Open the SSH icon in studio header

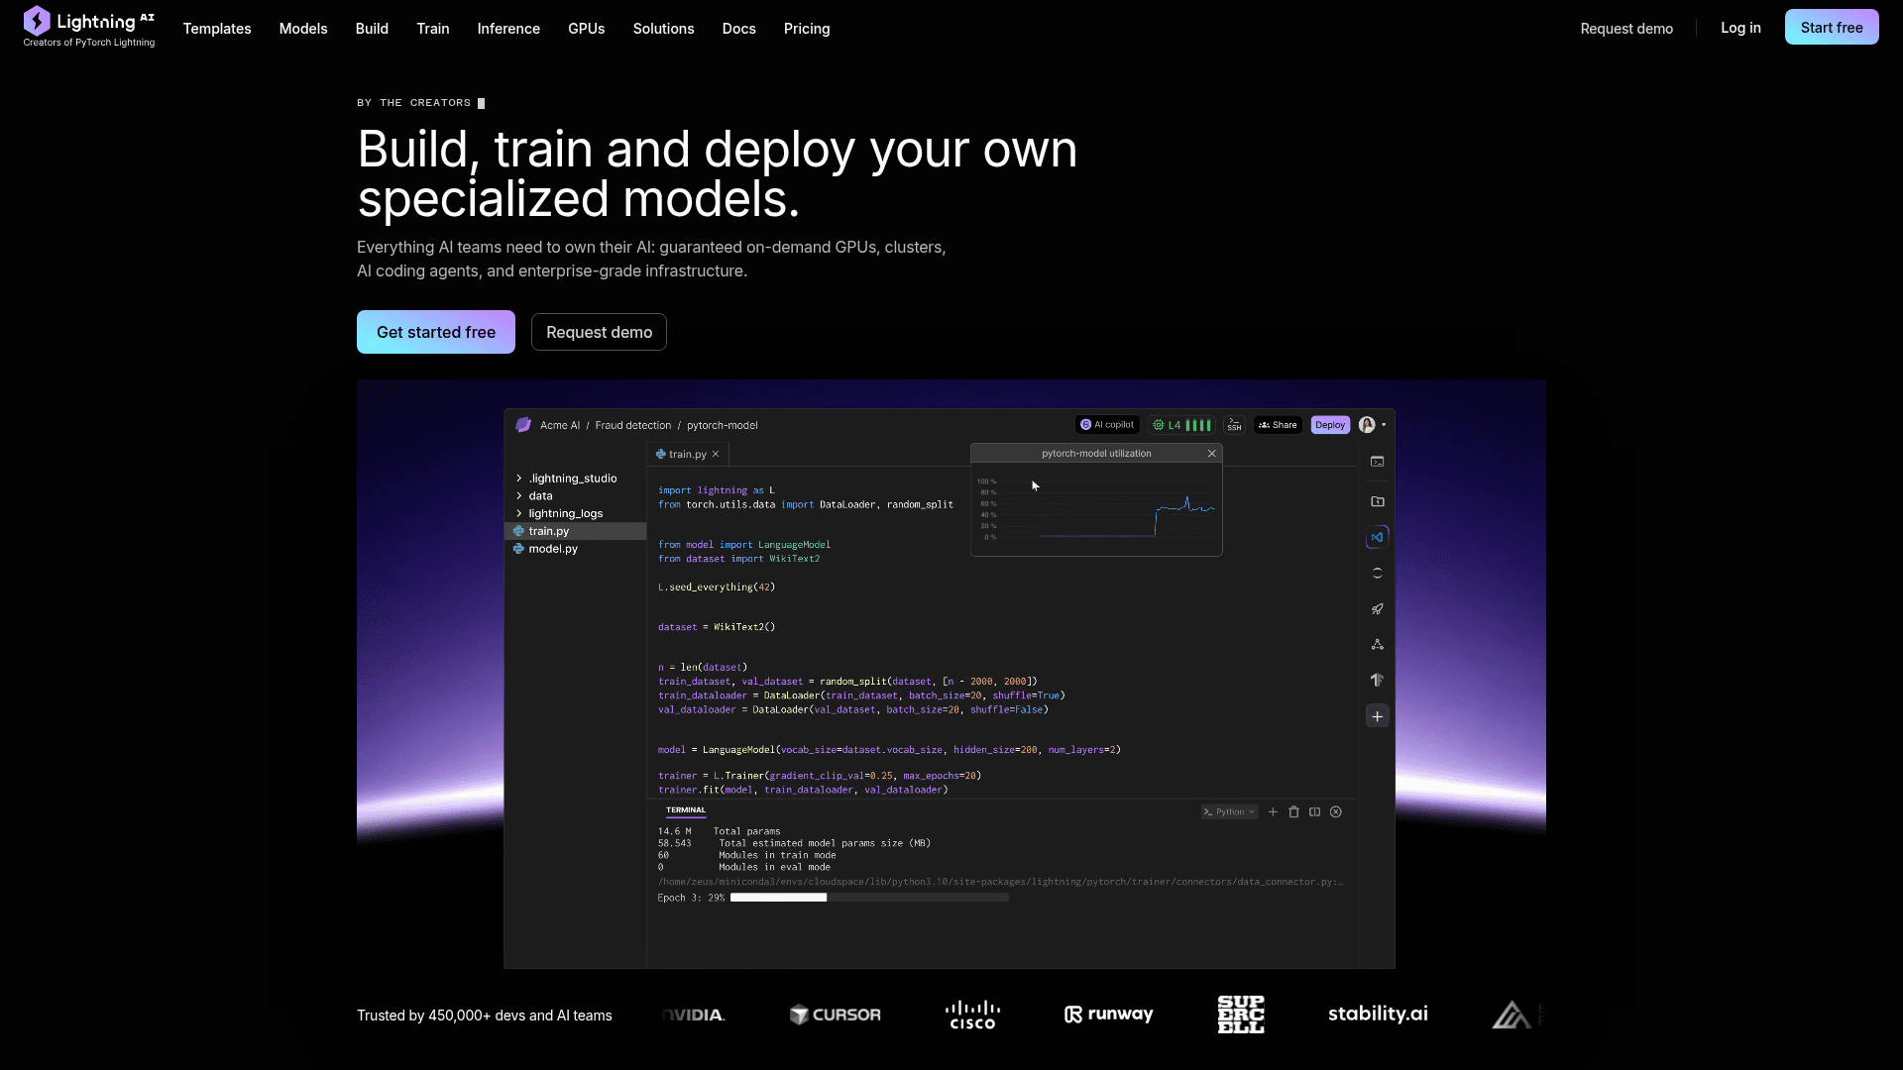[1235, 425]
